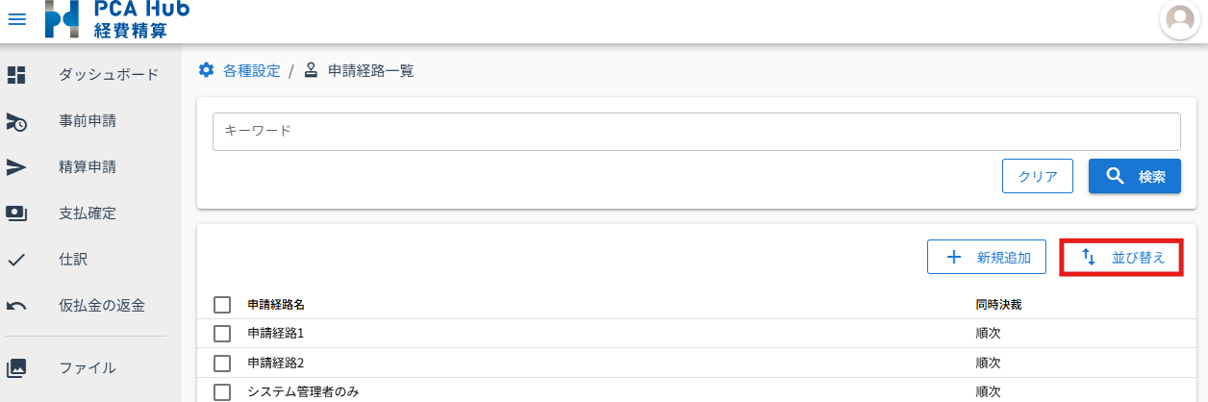
Task: Check the 申請経路2 row checkbox
Action: (x=222, y=364)
